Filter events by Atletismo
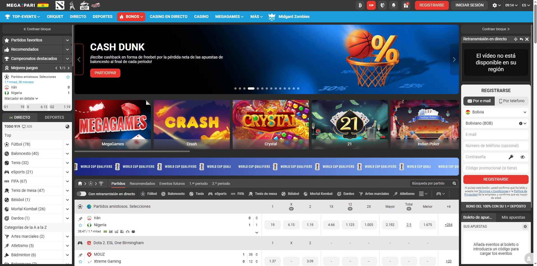The height and width of the screenshot is (266, 537). (404, 194)
